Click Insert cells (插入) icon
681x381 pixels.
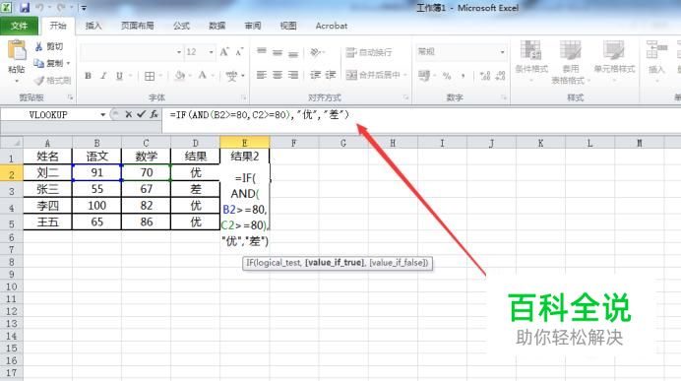pos(656,50)
